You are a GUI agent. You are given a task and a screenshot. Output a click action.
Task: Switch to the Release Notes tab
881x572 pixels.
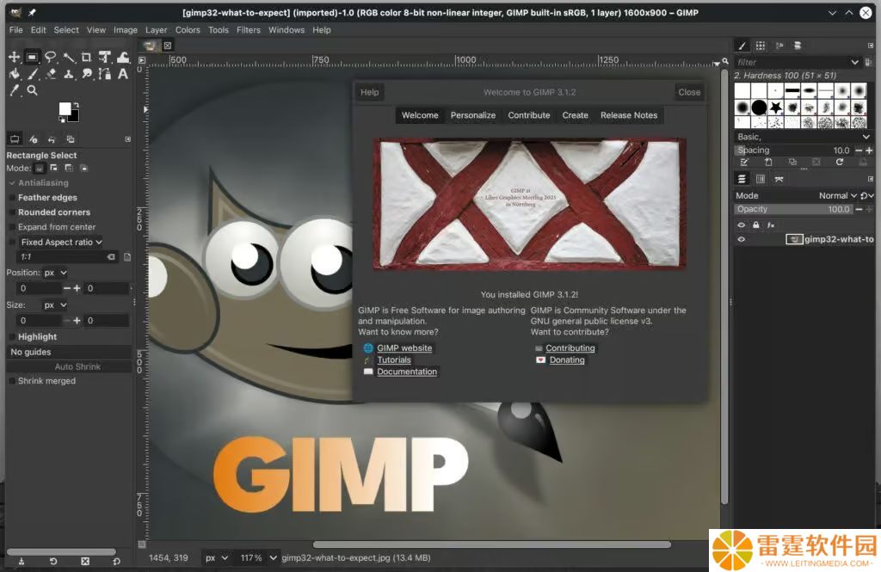coord(629,115)
